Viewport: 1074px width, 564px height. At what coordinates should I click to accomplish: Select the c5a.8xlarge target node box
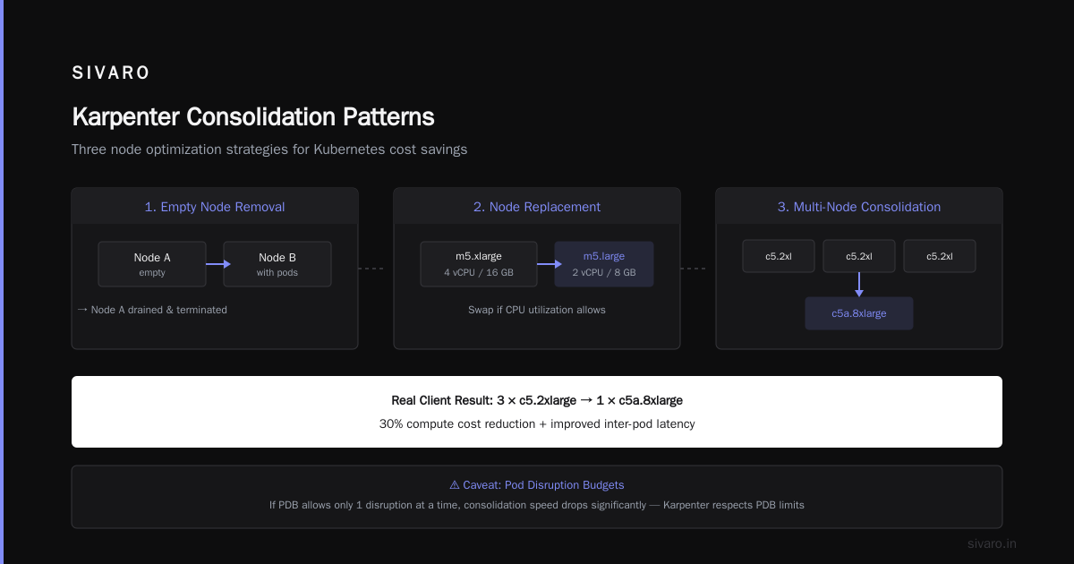pyautogui.click(x=859, y=313)
